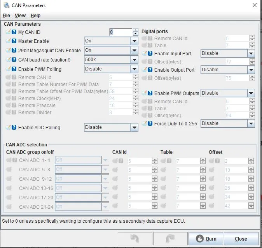Click note icon for Force Duty To 0-255
This screenshot has width=262, height=248.
[x=144, y=123]
